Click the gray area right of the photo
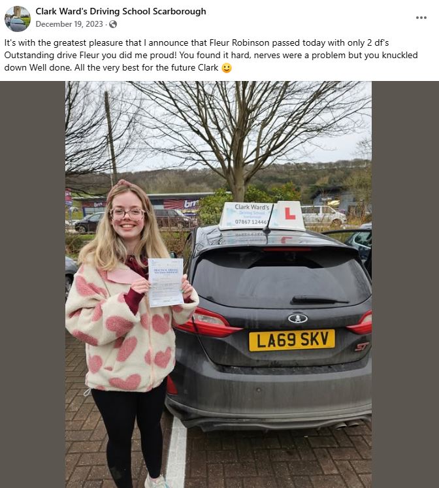The image size is (439, 488). [x=405, y=284]
